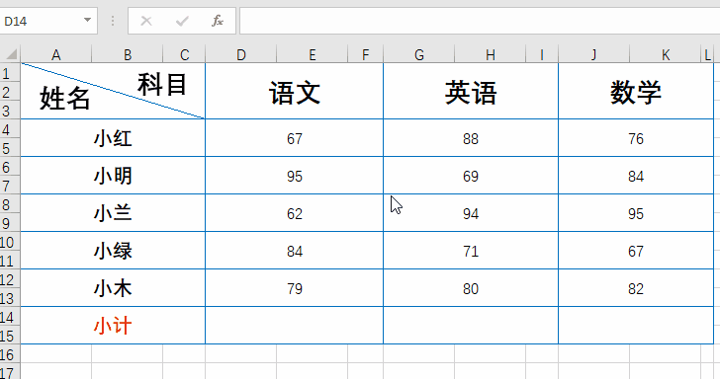
Task: Click the 数学 header cell
Action: (x=636, y=91)
